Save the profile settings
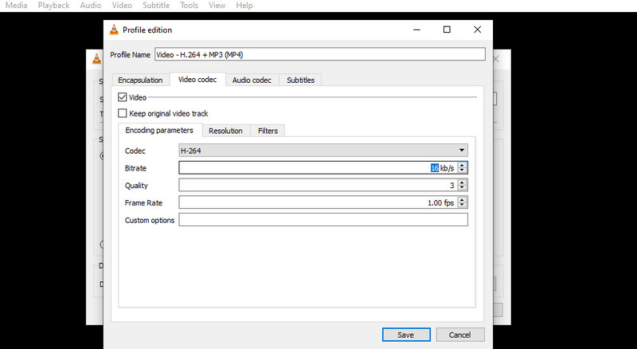This screenshot has width=637, height=349. tap(406, 335)
